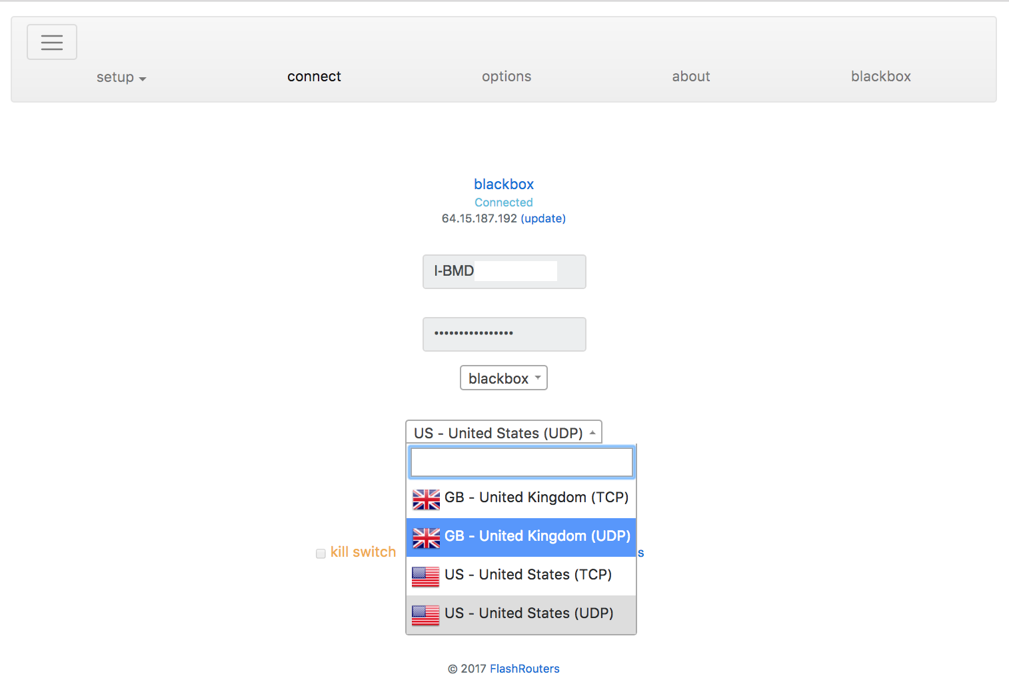Focus the username field I-BMD

[x=505, y=272]
